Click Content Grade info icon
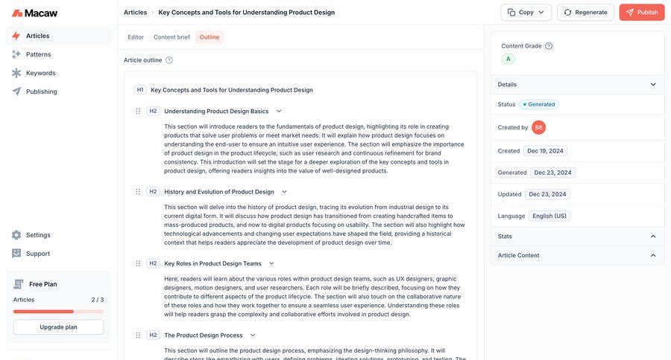 pos(549,46)
